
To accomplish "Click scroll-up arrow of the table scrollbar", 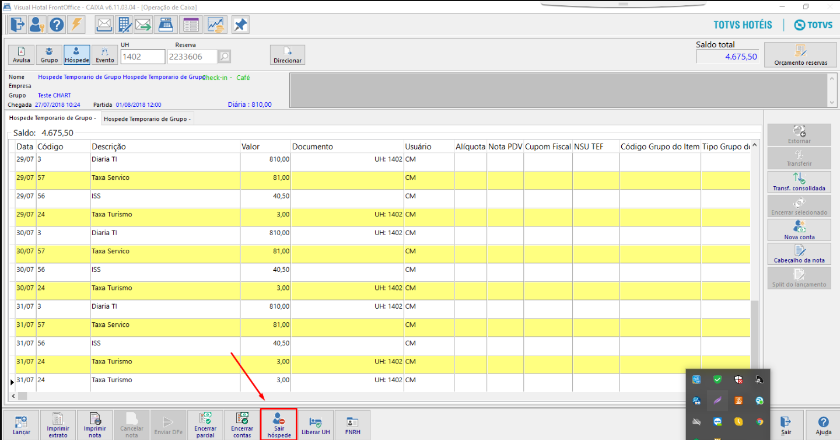I will pyautogui.click(x=755, y=146).
